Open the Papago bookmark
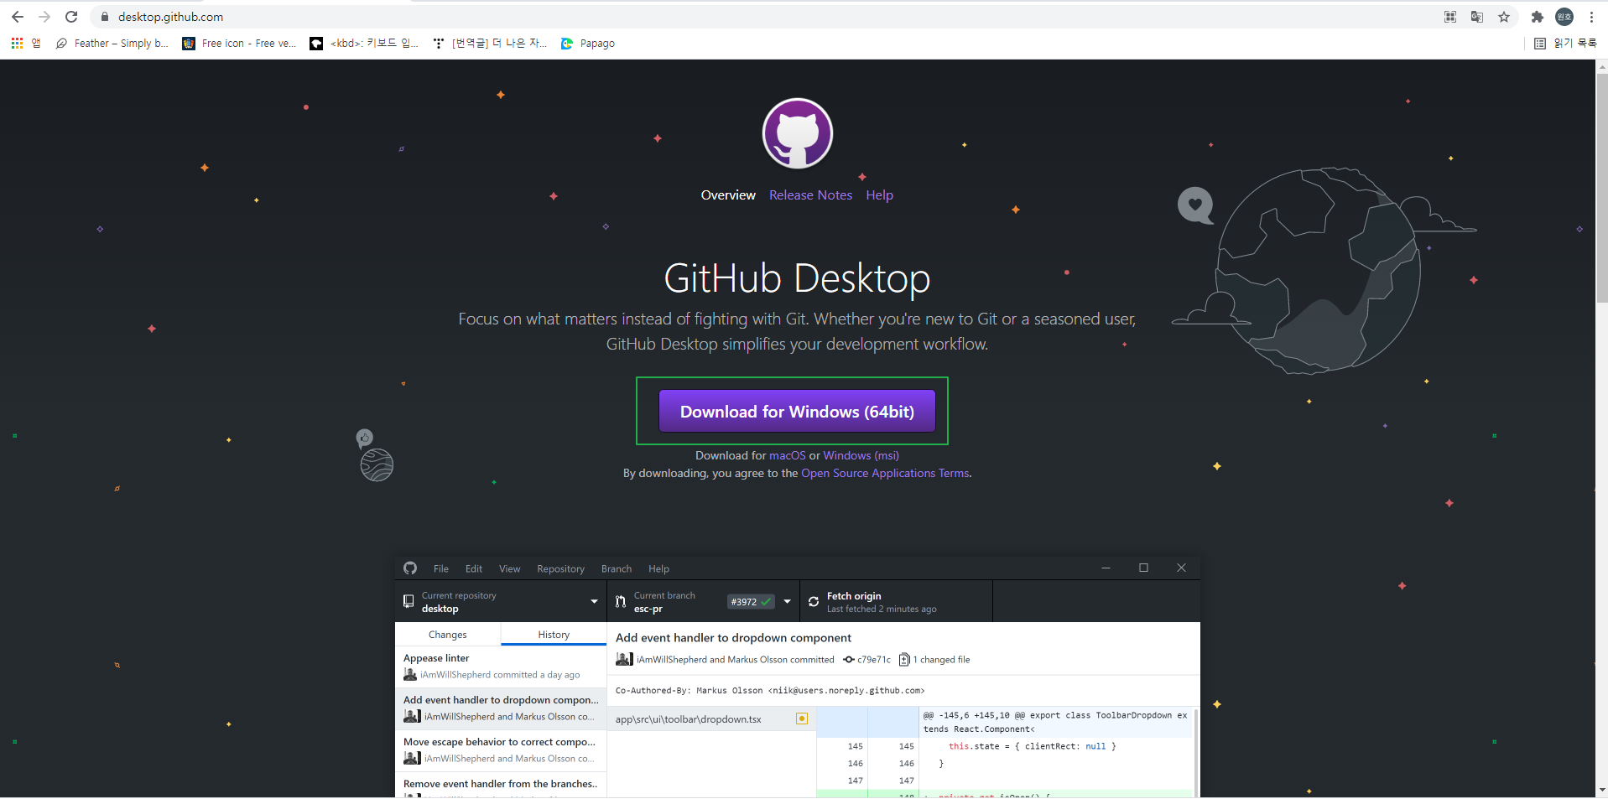The image size is (1608, 799). click(588, 44)
